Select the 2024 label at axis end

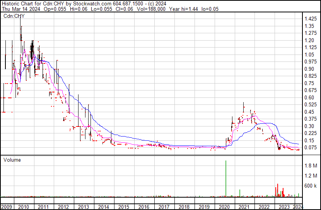coord(298,207)
